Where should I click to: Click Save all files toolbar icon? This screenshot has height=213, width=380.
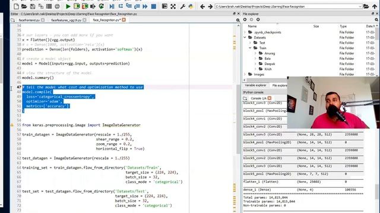41,7
